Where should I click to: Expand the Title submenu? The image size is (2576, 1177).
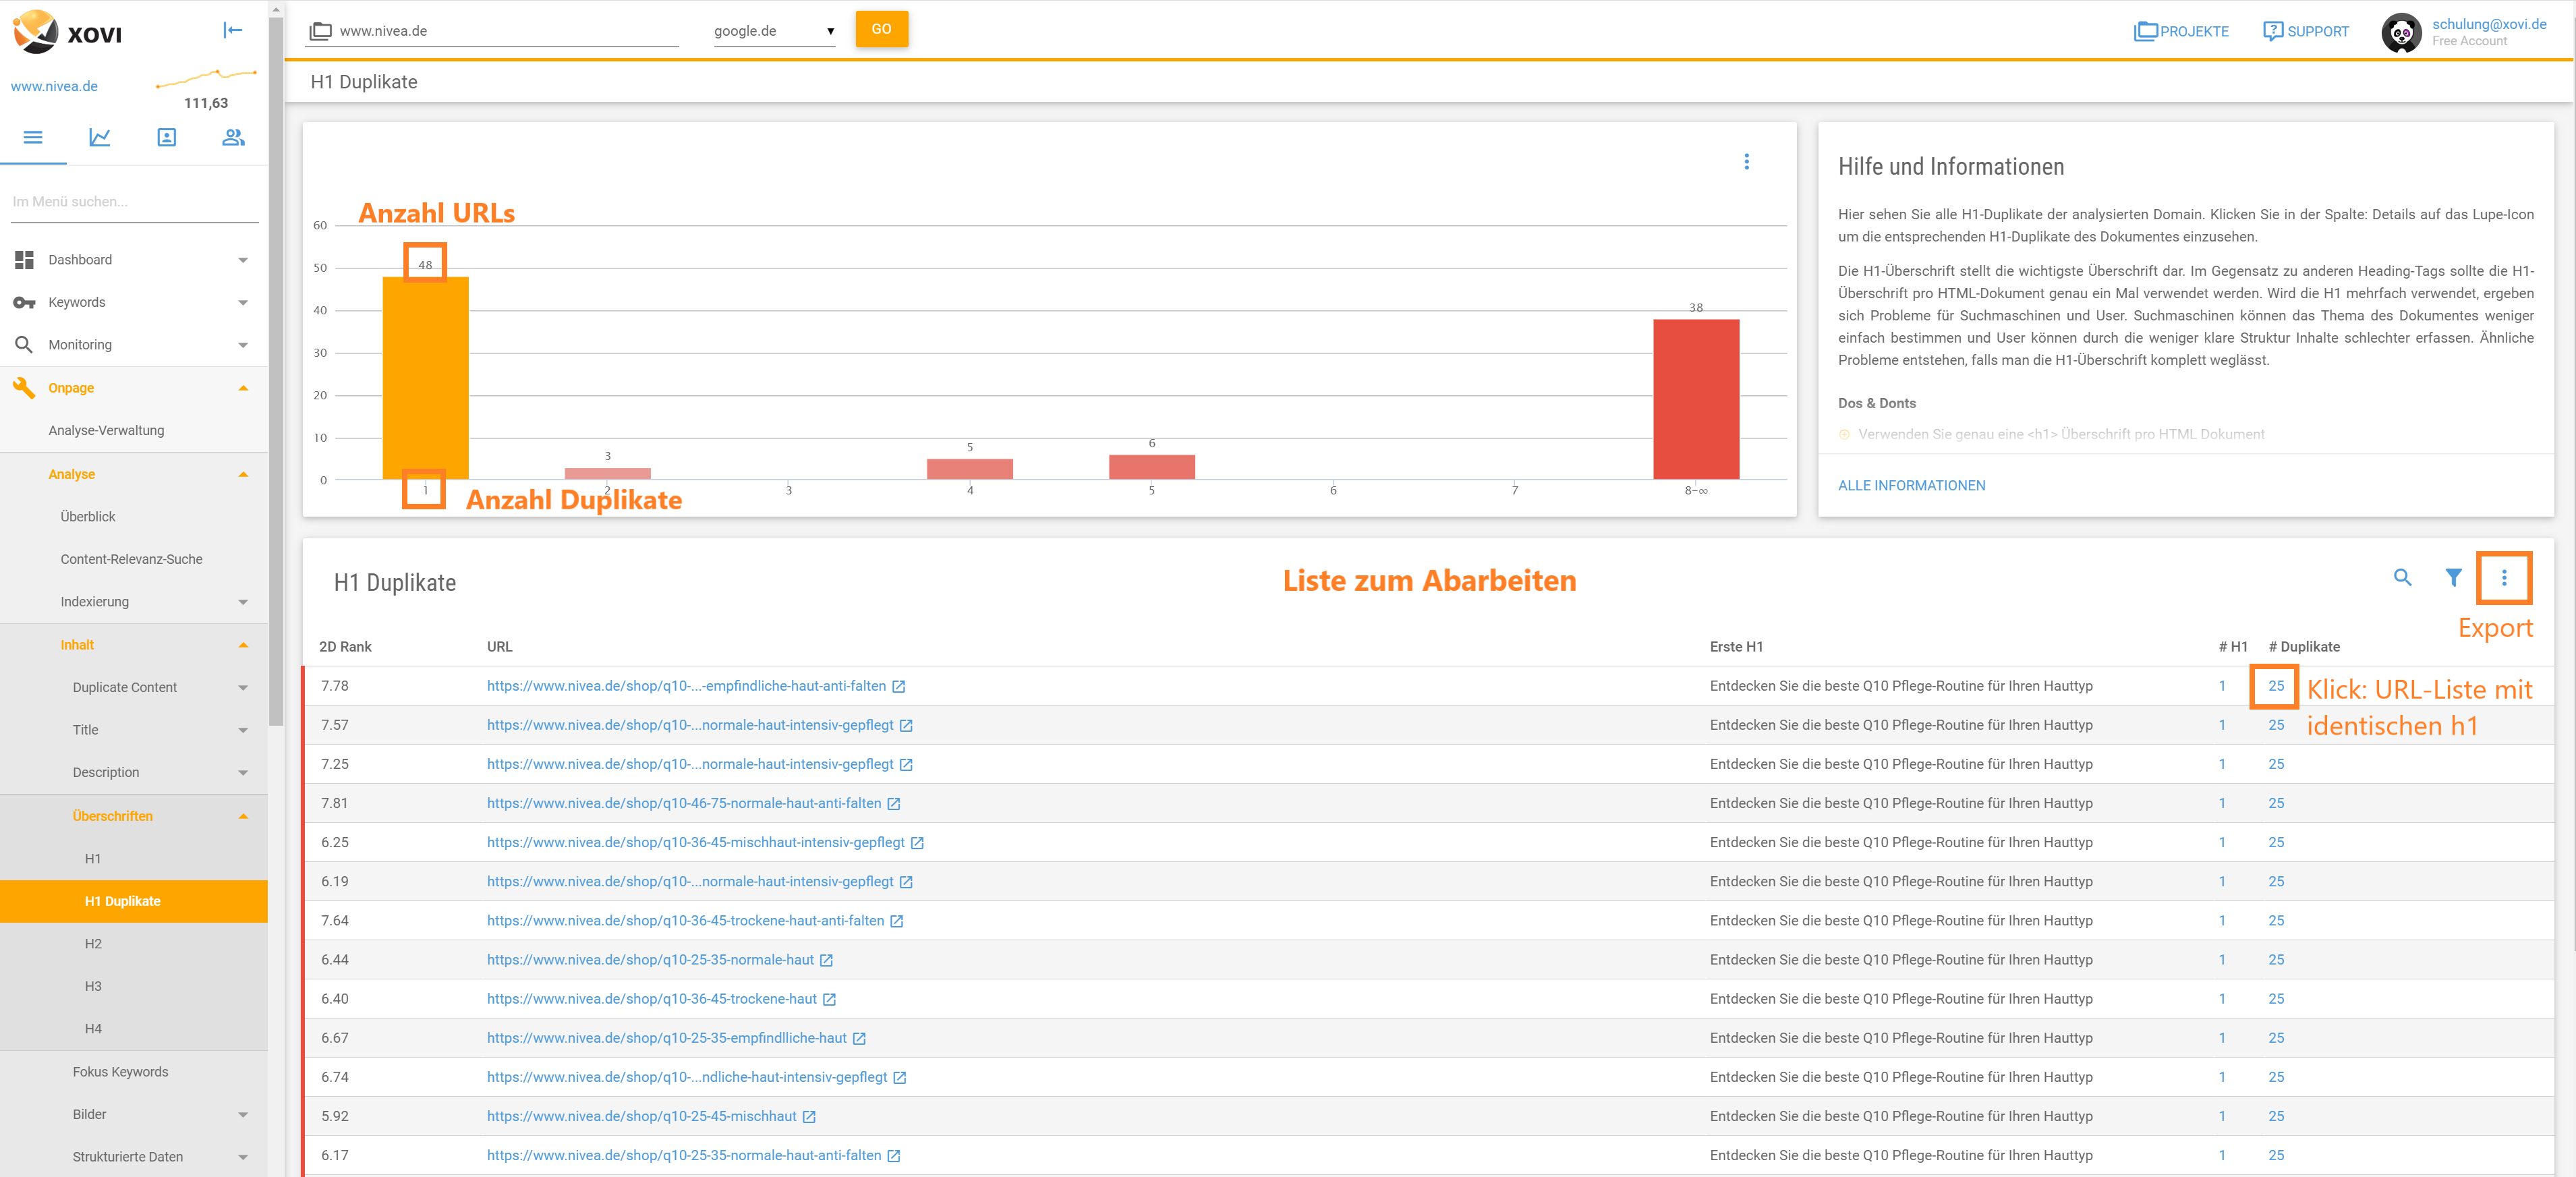[x=243, y=730]
